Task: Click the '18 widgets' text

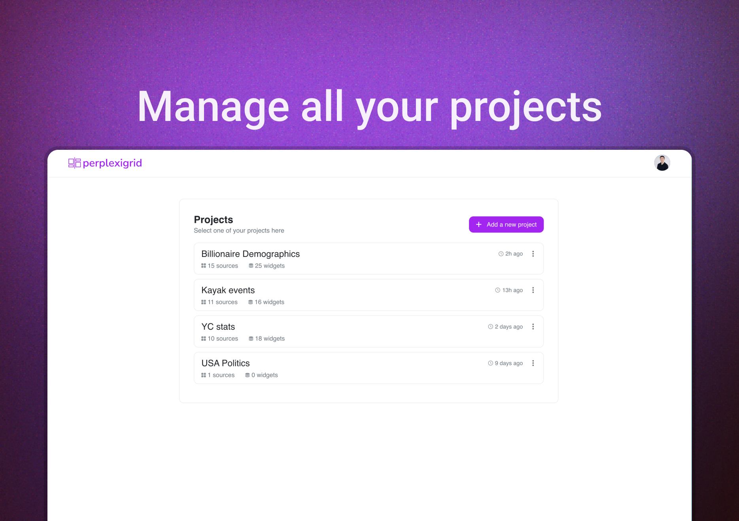Action: pyautogui.click(x=270, y=338)
